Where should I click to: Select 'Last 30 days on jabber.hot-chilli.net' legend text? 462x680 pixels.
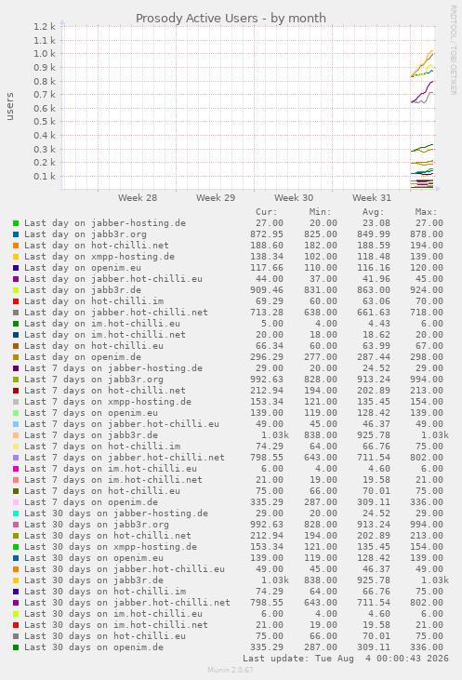[x=127, y=603]
